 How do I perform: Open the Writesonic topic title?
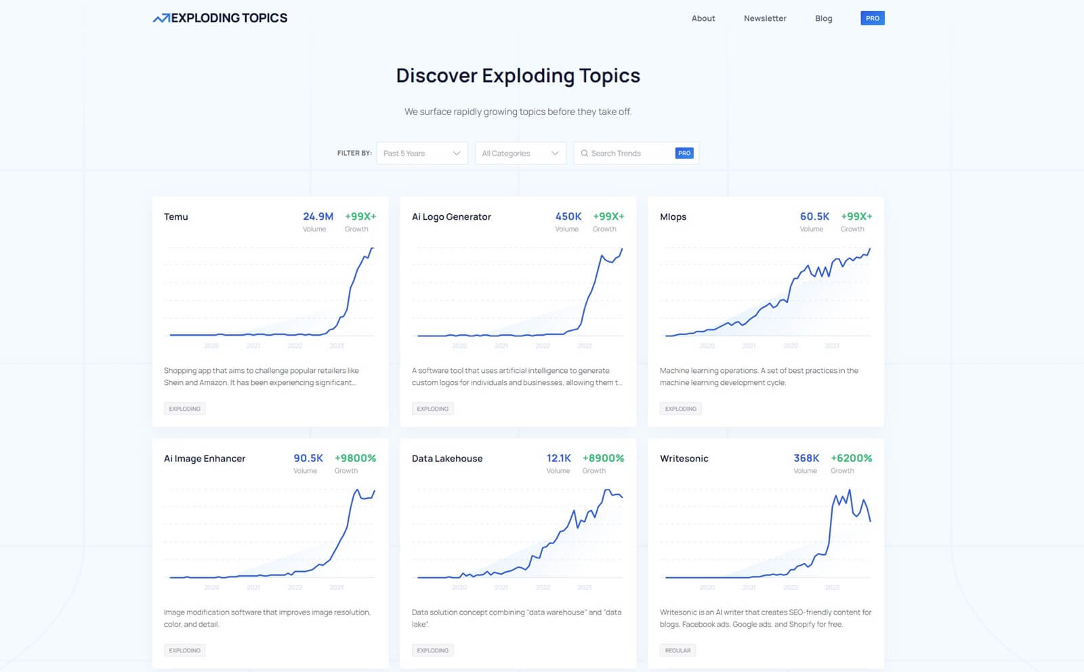pyautogui.click(x=684, y=458)
